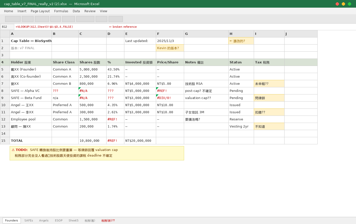Switch to the Founders sheet tab
Viewport: 356px width, 224px height.
(x=12, y=220)
